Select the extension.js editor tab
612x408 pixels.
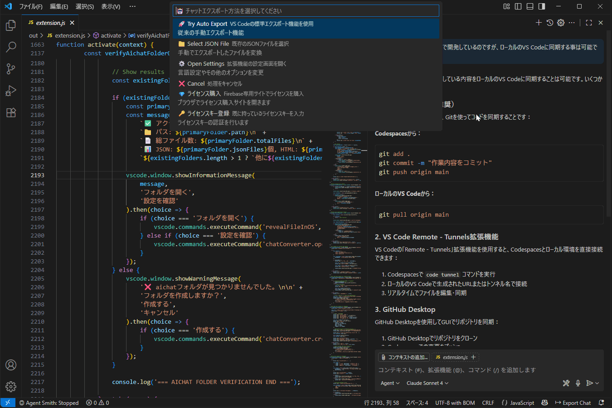(x=51, y=23)
